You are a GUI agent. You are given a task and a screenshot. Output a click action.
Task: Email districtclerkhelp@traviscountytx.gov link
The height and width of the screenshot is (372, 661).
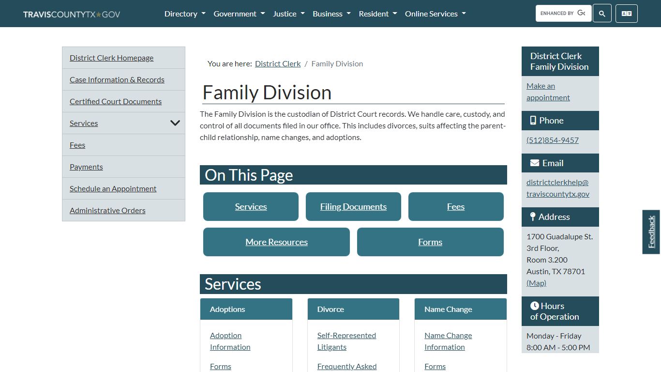pyautogui.click(x=558, y=188)
